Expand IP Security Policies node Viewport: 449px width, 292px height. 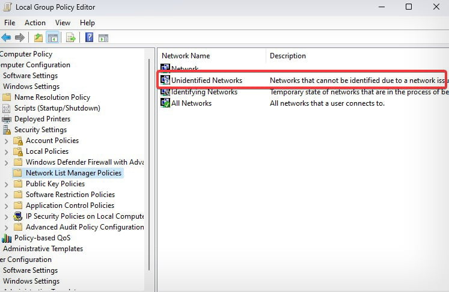(x=6, y=217)
